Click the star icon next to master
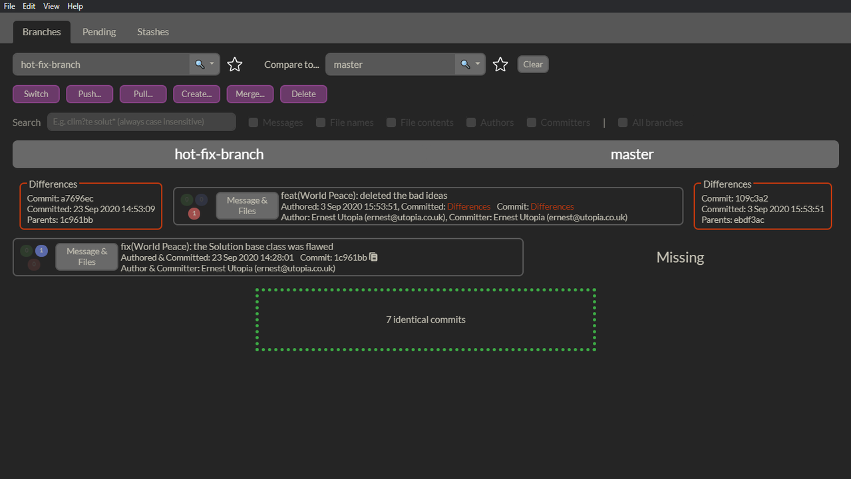Viewport: 851px width, 479px height. (x=500, y=65)
